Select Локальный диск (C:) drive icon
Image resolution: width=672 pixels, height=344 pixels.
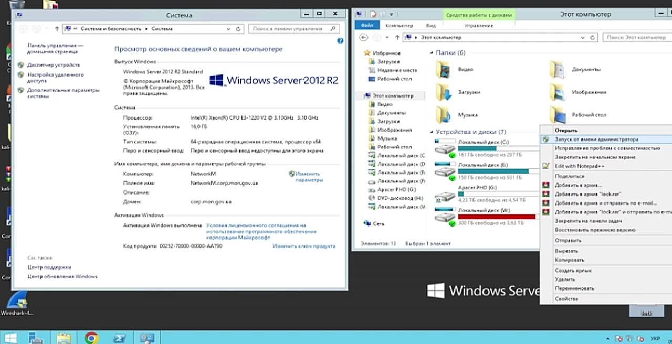click(x=445, y=149)
